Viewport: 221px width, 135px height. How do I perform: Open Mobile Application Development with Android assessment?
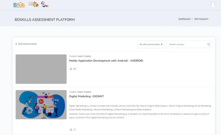[106, 61]
